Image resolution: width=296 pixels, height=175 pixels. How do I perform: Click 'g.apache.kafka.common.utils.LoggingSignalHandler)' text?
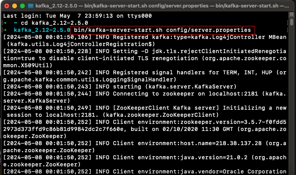90,79
